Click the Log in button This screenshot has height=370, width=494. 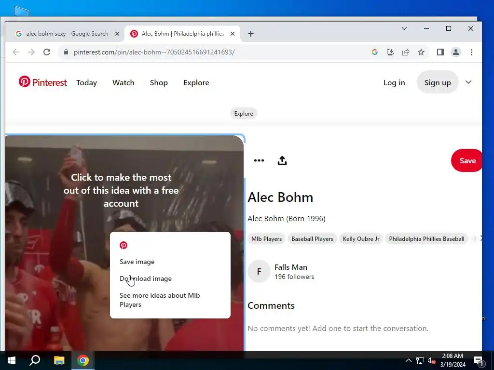coord(394,82)
